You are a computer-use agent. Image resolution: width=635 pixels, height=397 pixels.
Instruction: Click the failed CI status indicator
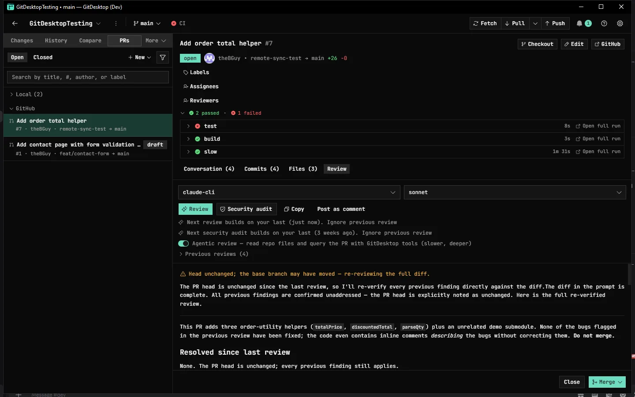(178, 23)
